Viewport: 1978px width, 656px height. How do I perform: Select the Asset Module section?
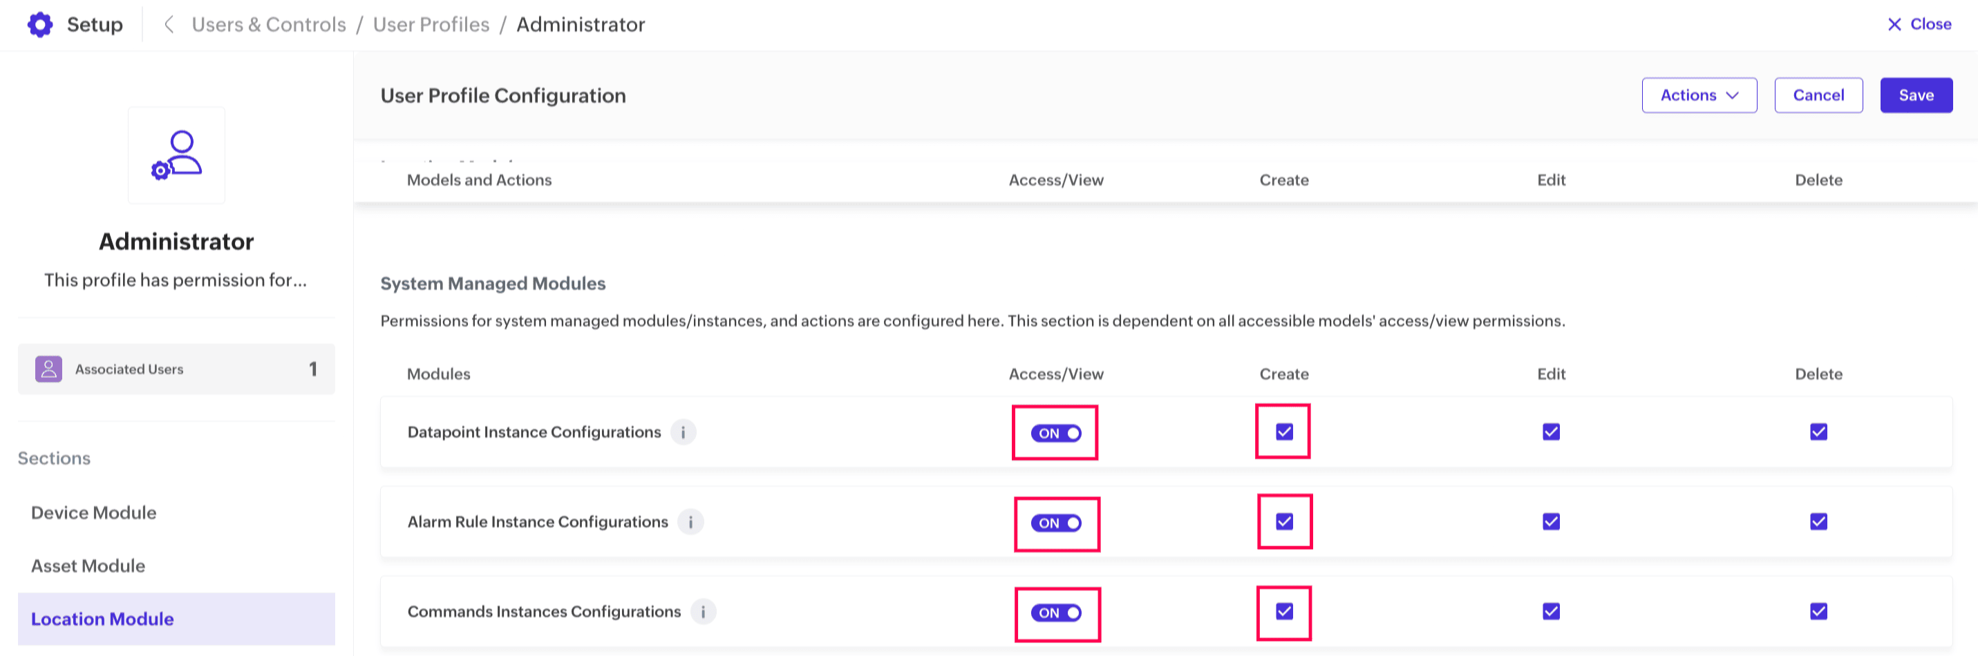88,566
